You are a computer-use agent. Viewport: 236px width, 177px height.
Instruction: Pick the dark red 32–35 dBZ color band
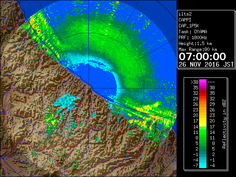click(203, 93)
